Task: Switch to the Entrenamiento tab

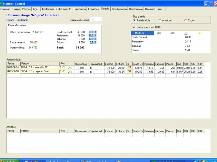Action: pyautogui.click(x=64, y=9)
